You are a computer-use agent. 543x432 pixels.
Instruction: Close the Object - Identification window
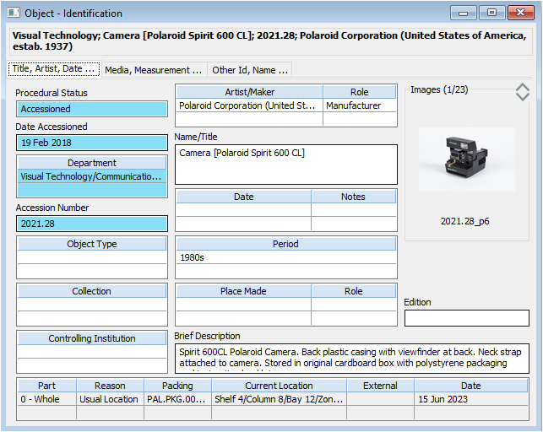(520, 13)
